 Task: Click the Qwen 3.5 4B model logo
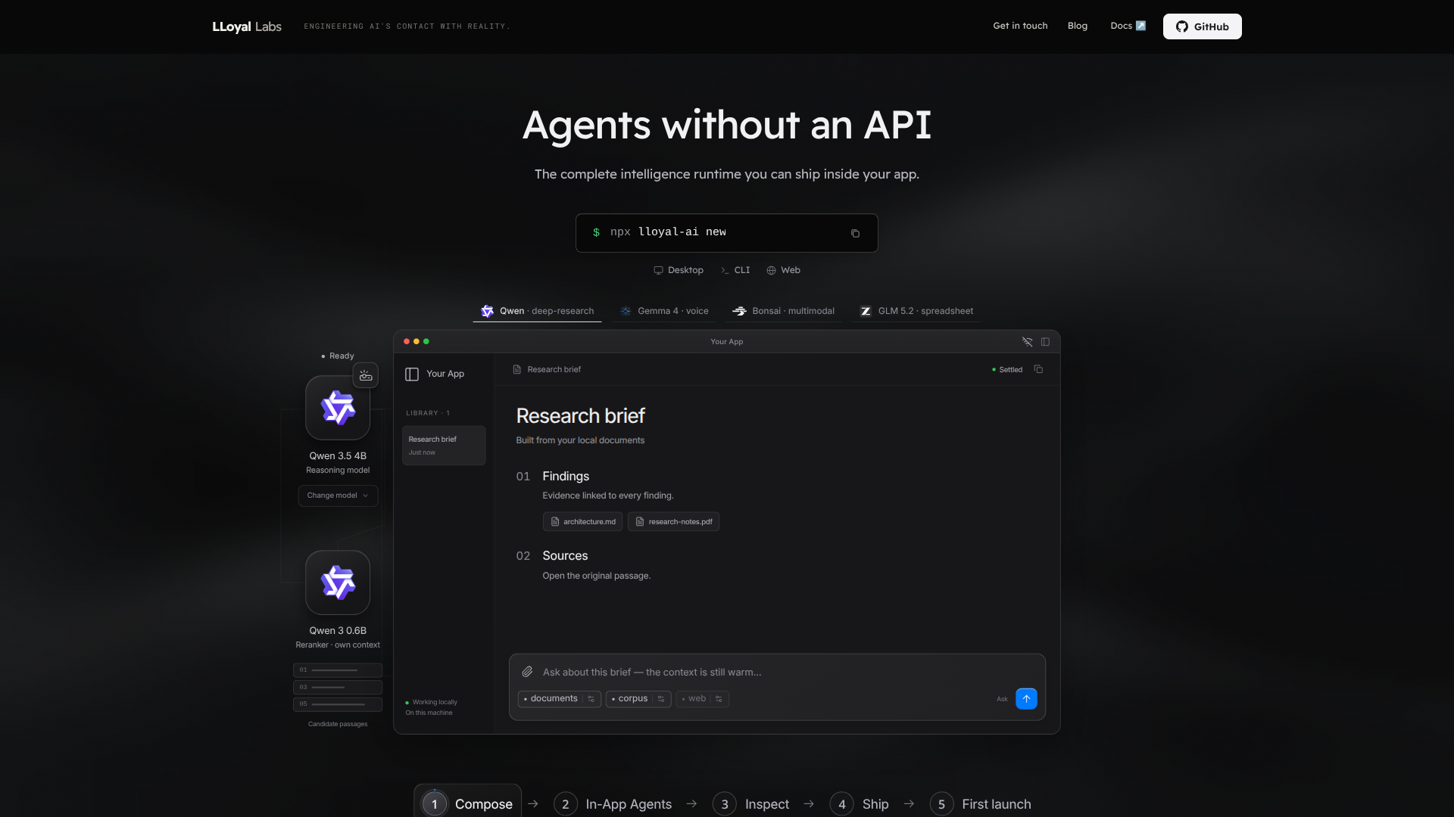[338, 408]
